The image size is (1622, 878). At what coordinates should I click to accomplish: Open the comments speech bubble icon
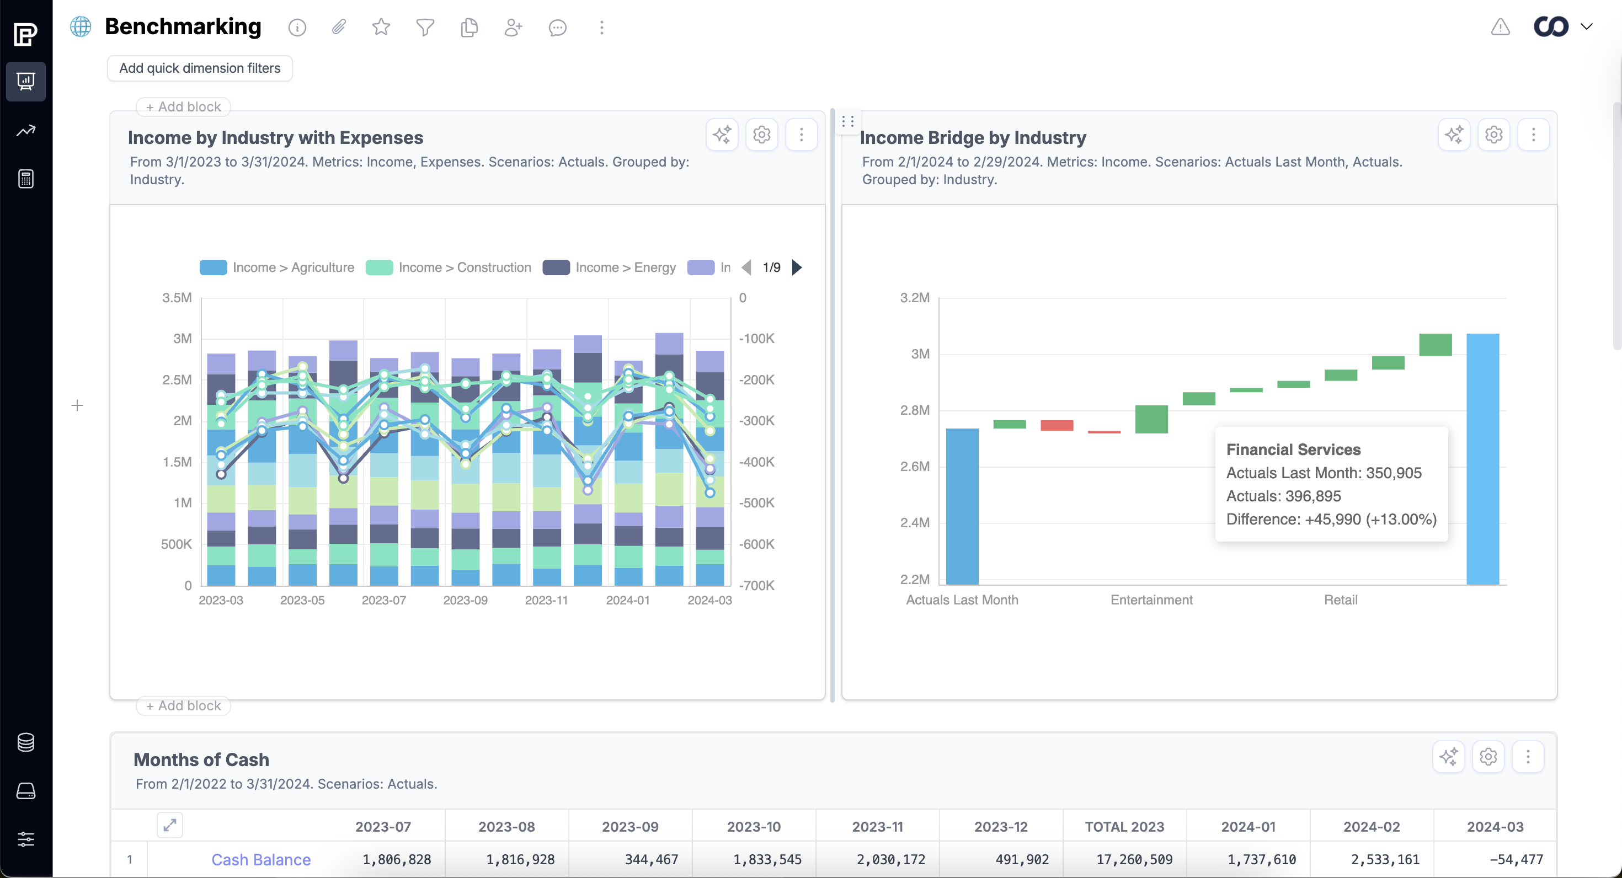pyautogui.click(x=557, y=27)
